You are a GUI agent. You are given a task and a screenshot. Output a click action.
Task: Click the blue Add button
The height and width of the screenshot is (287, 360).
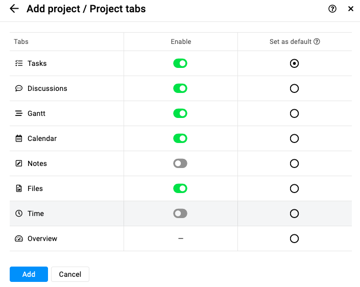[29, 274]
